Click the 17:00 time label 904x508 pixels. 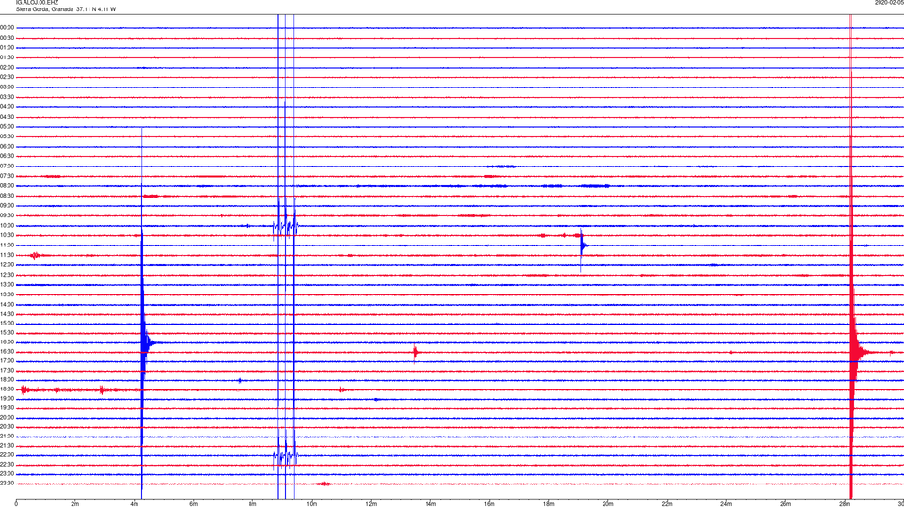click(x=7, y=361)
